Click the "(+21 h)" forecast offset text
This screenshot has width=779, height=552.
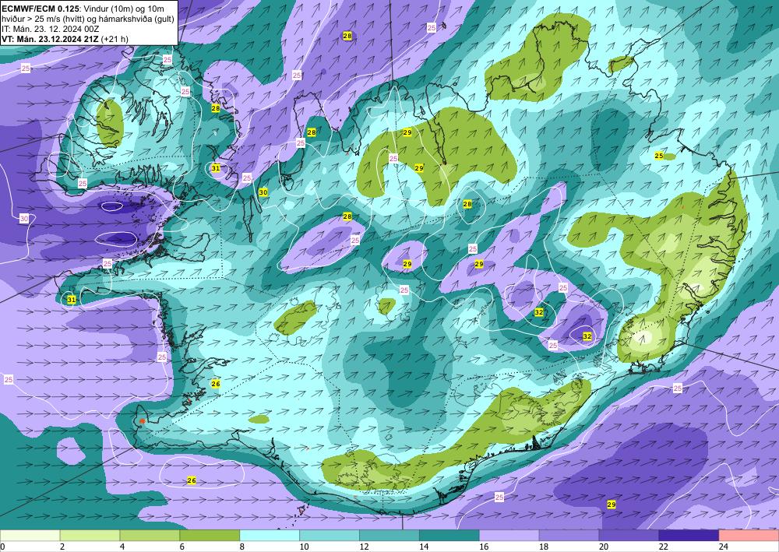[x=115, y=39]
